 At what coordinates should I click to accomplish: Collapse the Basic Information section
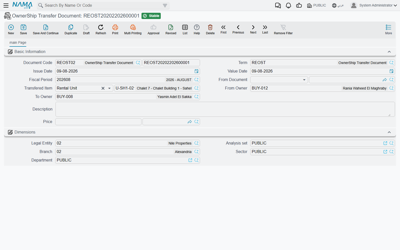click(x=389, y=52)
